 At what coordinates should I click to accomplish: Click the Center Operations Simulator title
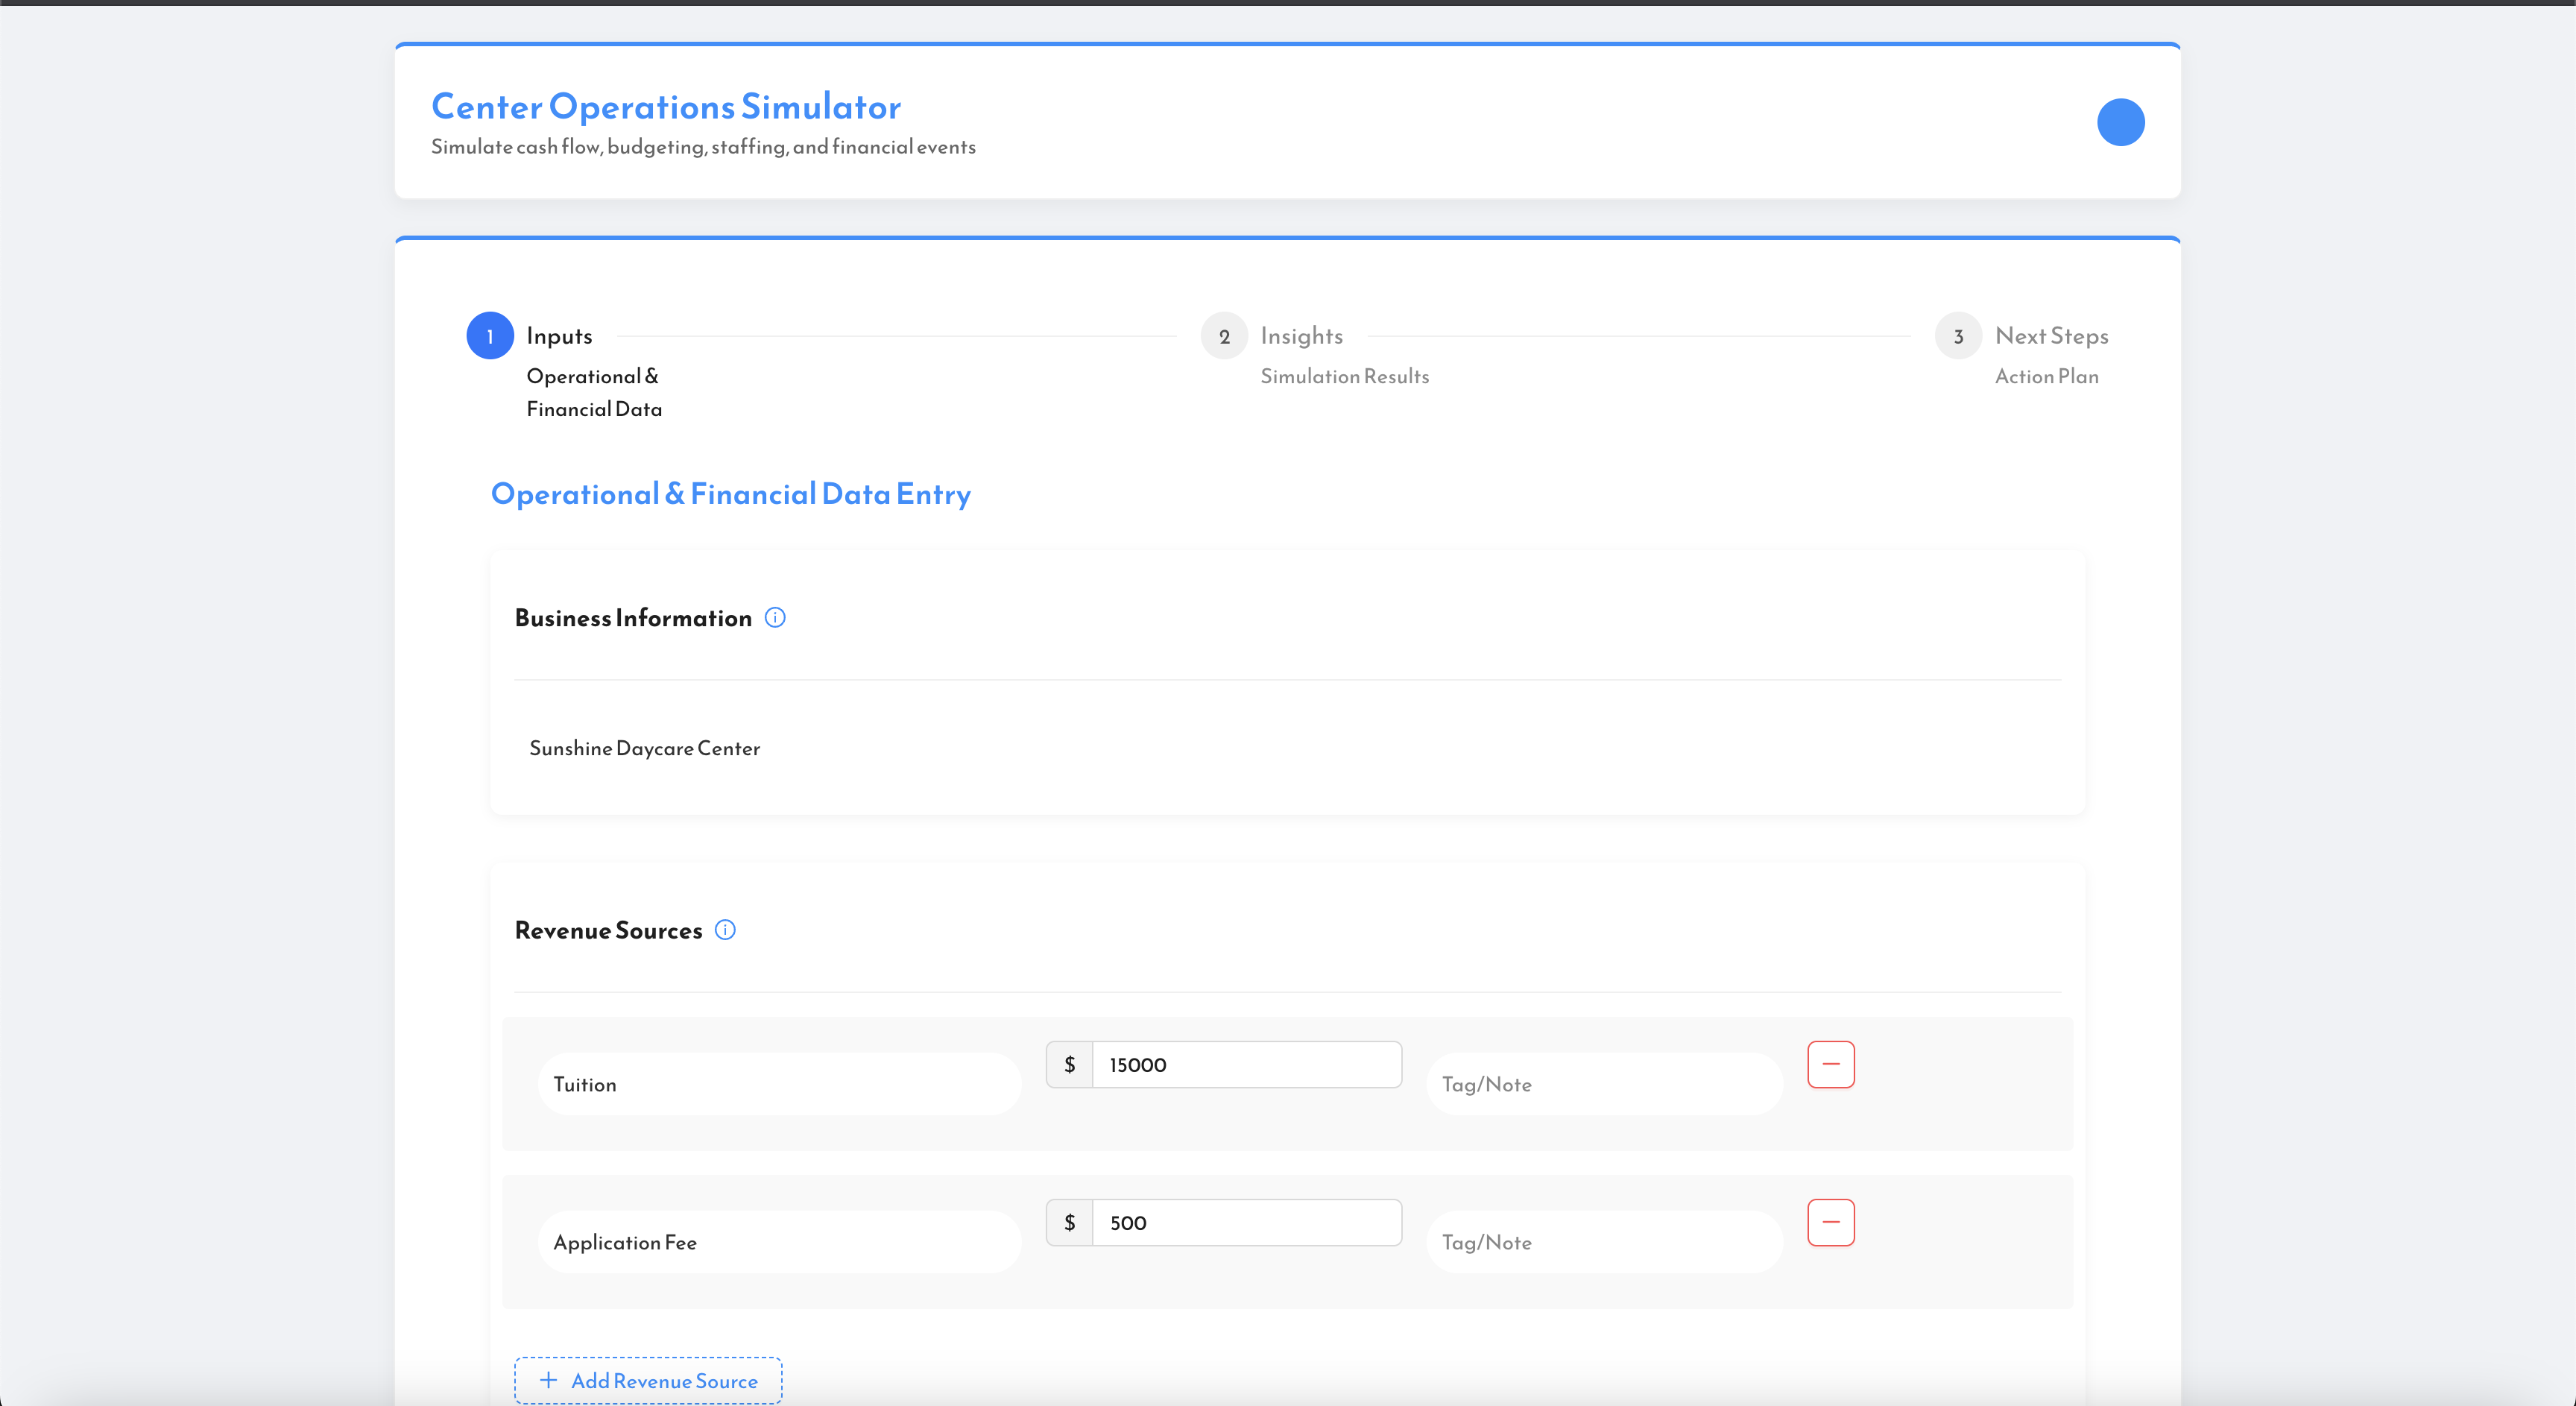(666, 107)
